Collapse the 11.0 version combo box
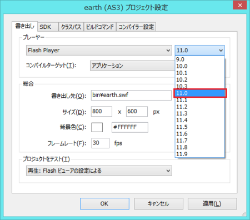Image resolution: width=250 pixels, height=220 pixels. point(200,51)
